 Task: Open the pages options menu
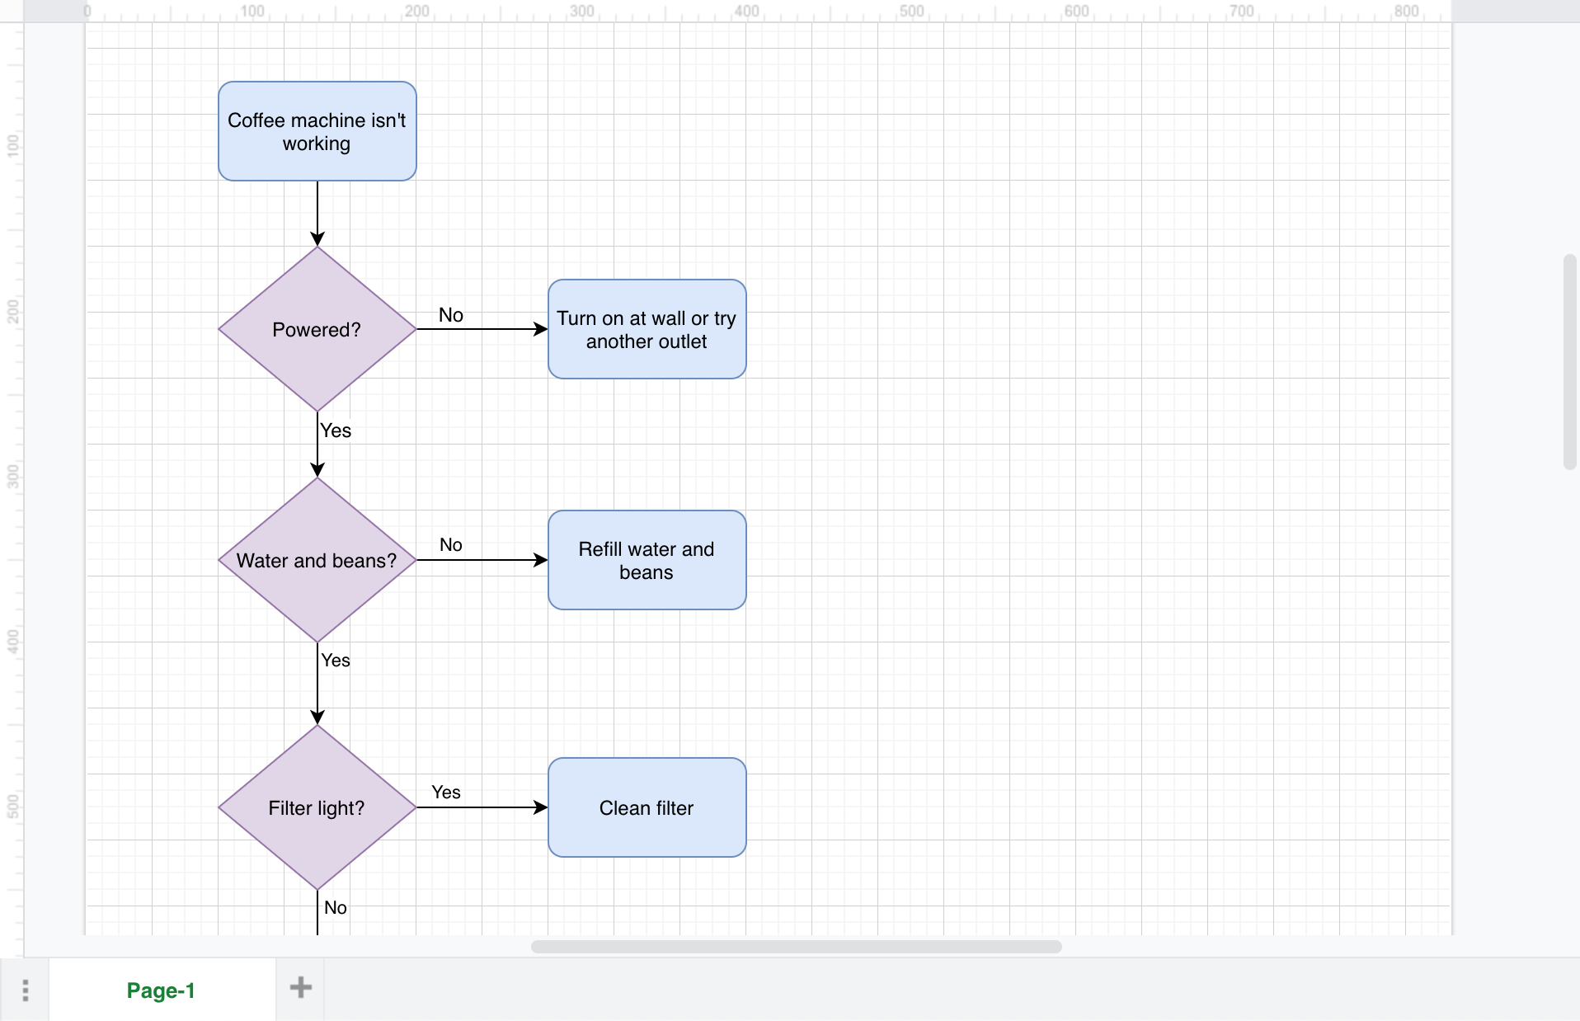pyautogui.click(x=25, y=989)
